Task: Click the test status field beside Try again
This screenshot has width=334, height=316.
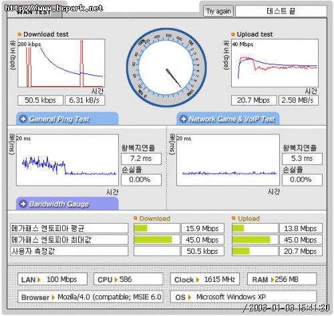Action: [x=281, y=11]
